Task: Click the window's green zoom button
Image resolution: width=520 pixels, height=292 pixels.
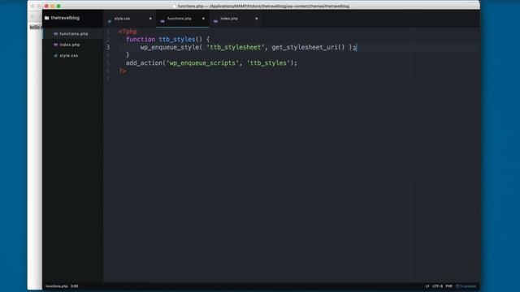Action: pos(58,6)
